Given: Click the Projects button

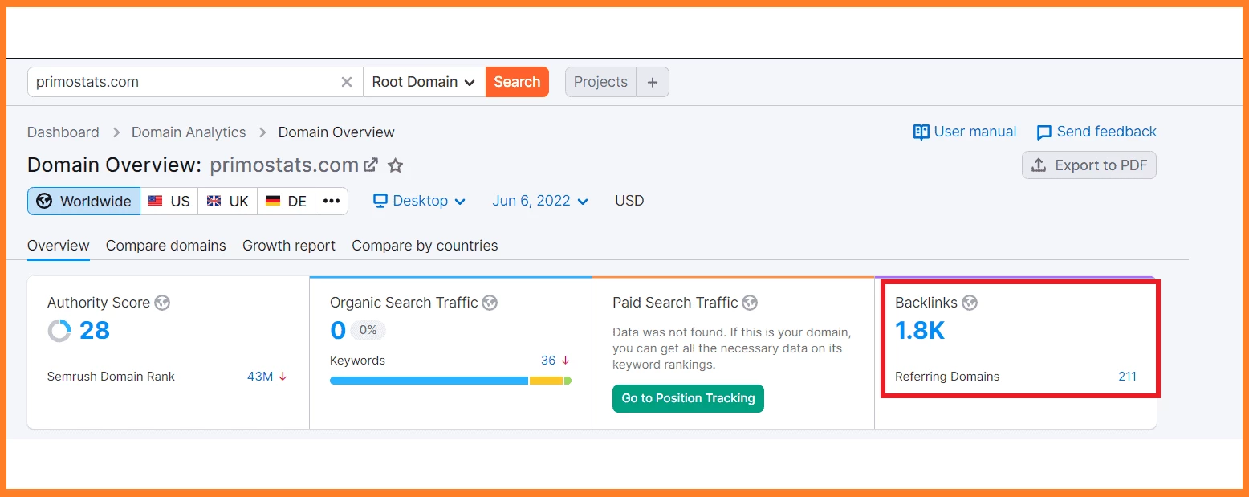Looking at the screenshot, I should (x=600, y=82).
